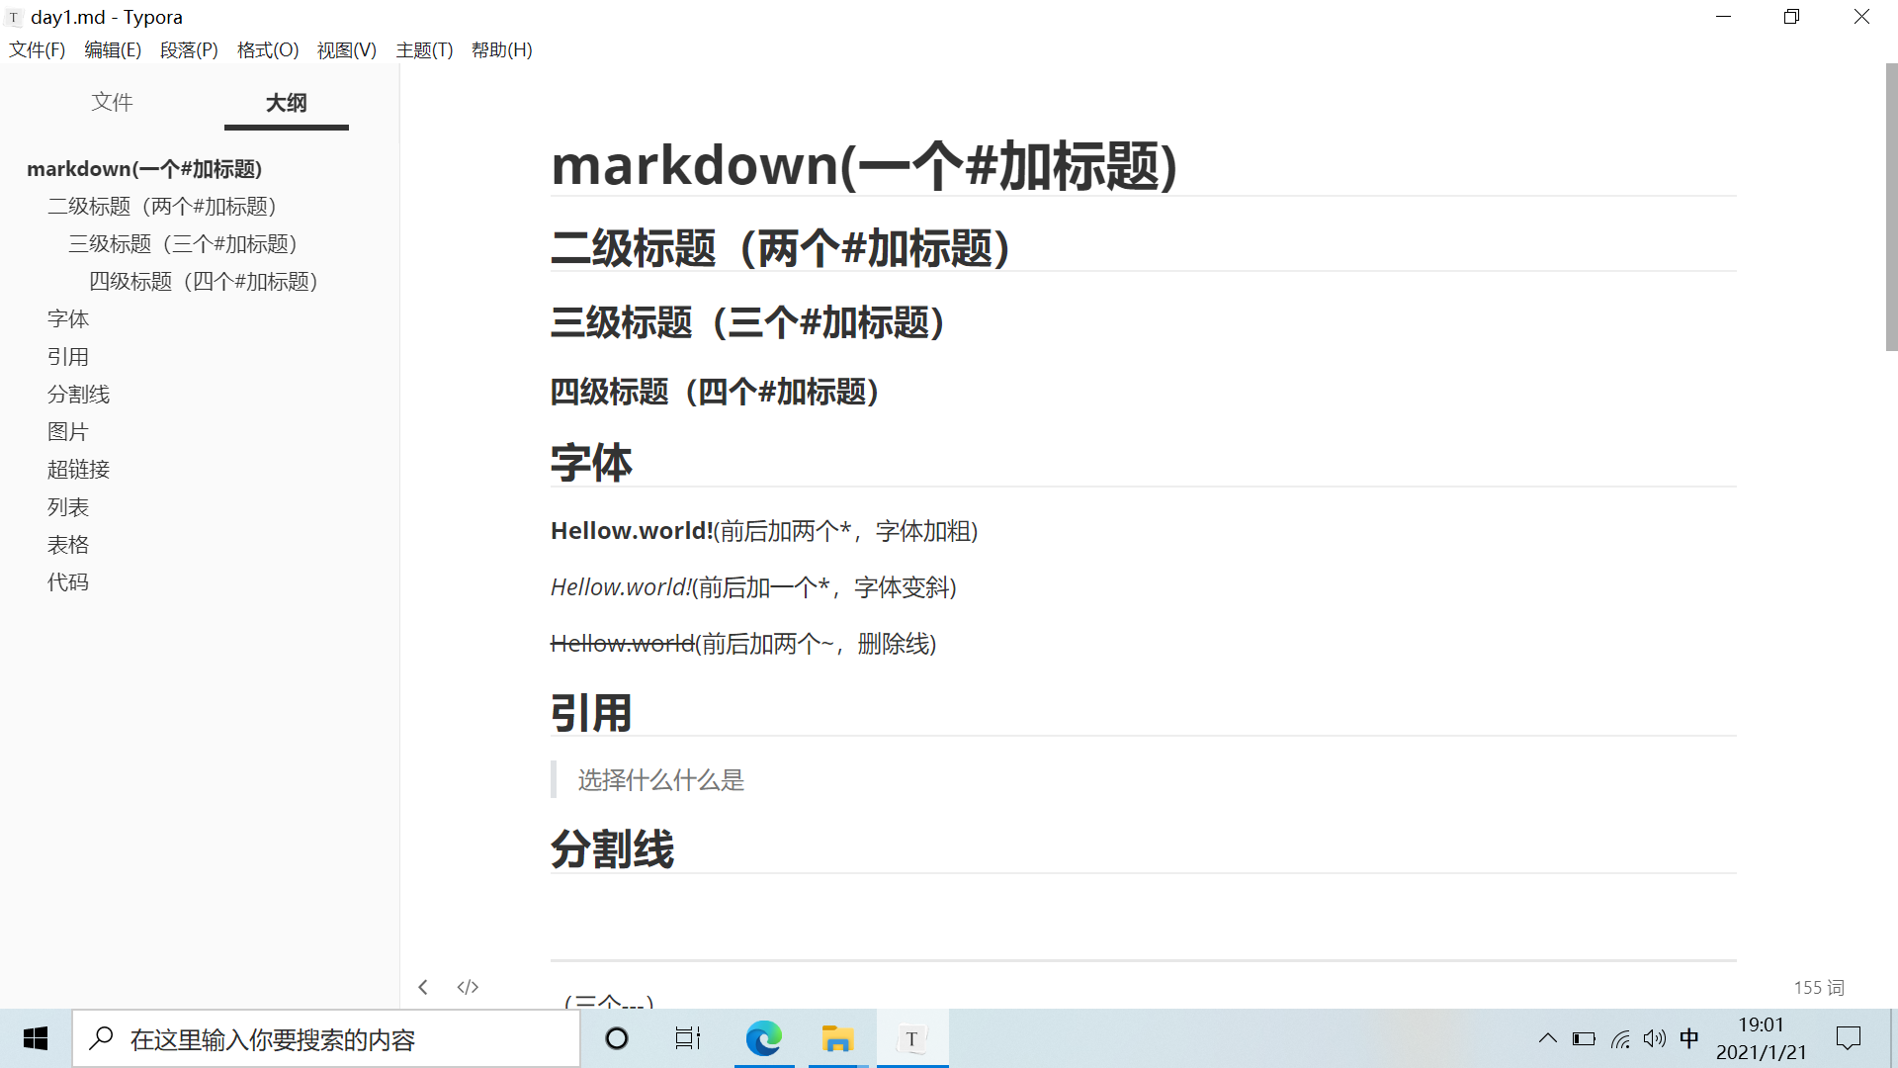Click the Cortana circle icon
Image resolution: width=1898 pixels, height=1068 pixels.
pyautogui.click(x=617, y=1038)
